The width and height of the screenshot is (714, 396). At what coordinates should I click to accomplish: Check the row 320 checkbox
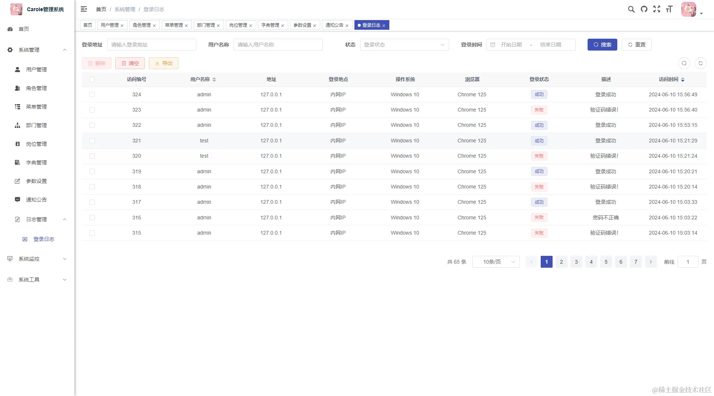(x=92, y=156)
